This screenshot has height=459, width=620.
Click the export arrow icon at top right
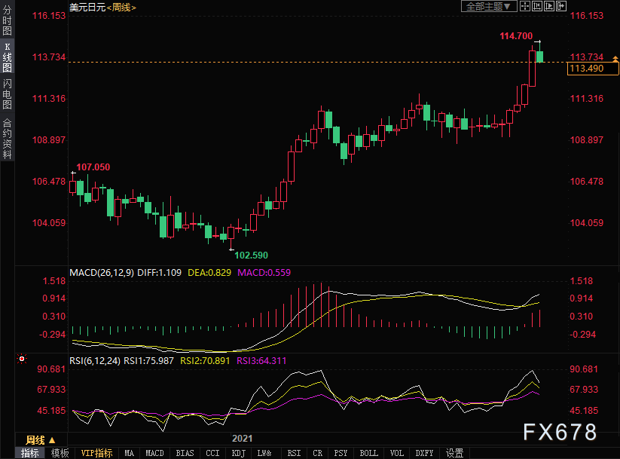pyautogui.click(x=560, y=6)
